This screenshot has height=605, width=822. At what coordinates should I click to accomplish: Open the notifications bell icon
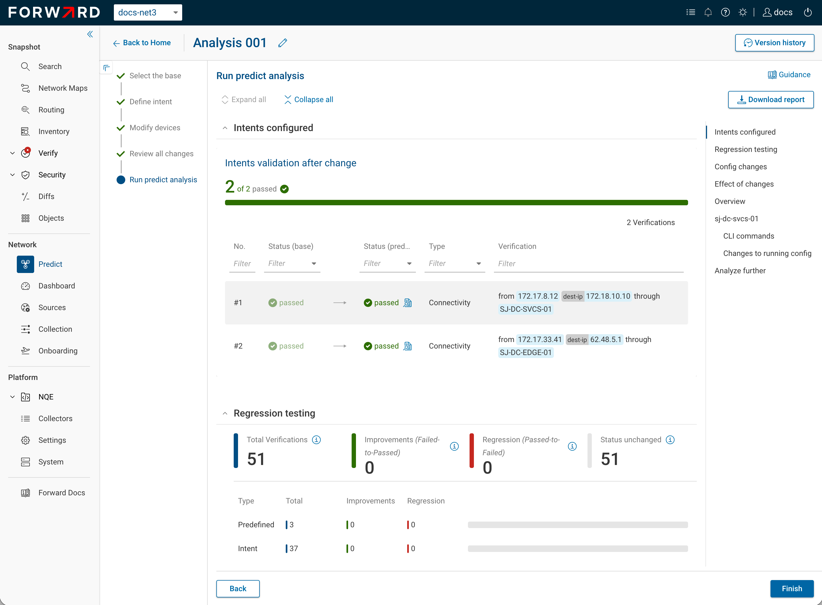tap(708, 12)
